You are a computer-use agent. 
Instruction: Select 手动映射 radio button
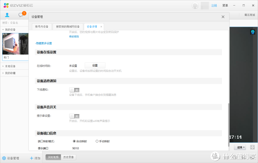click(x=97, y=141)
